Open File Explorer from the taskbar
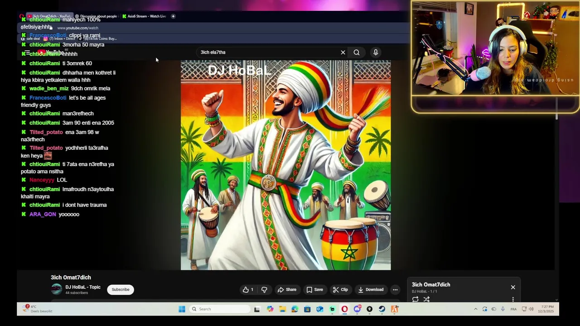The image size is (580, 326). (x=282, y=309)
